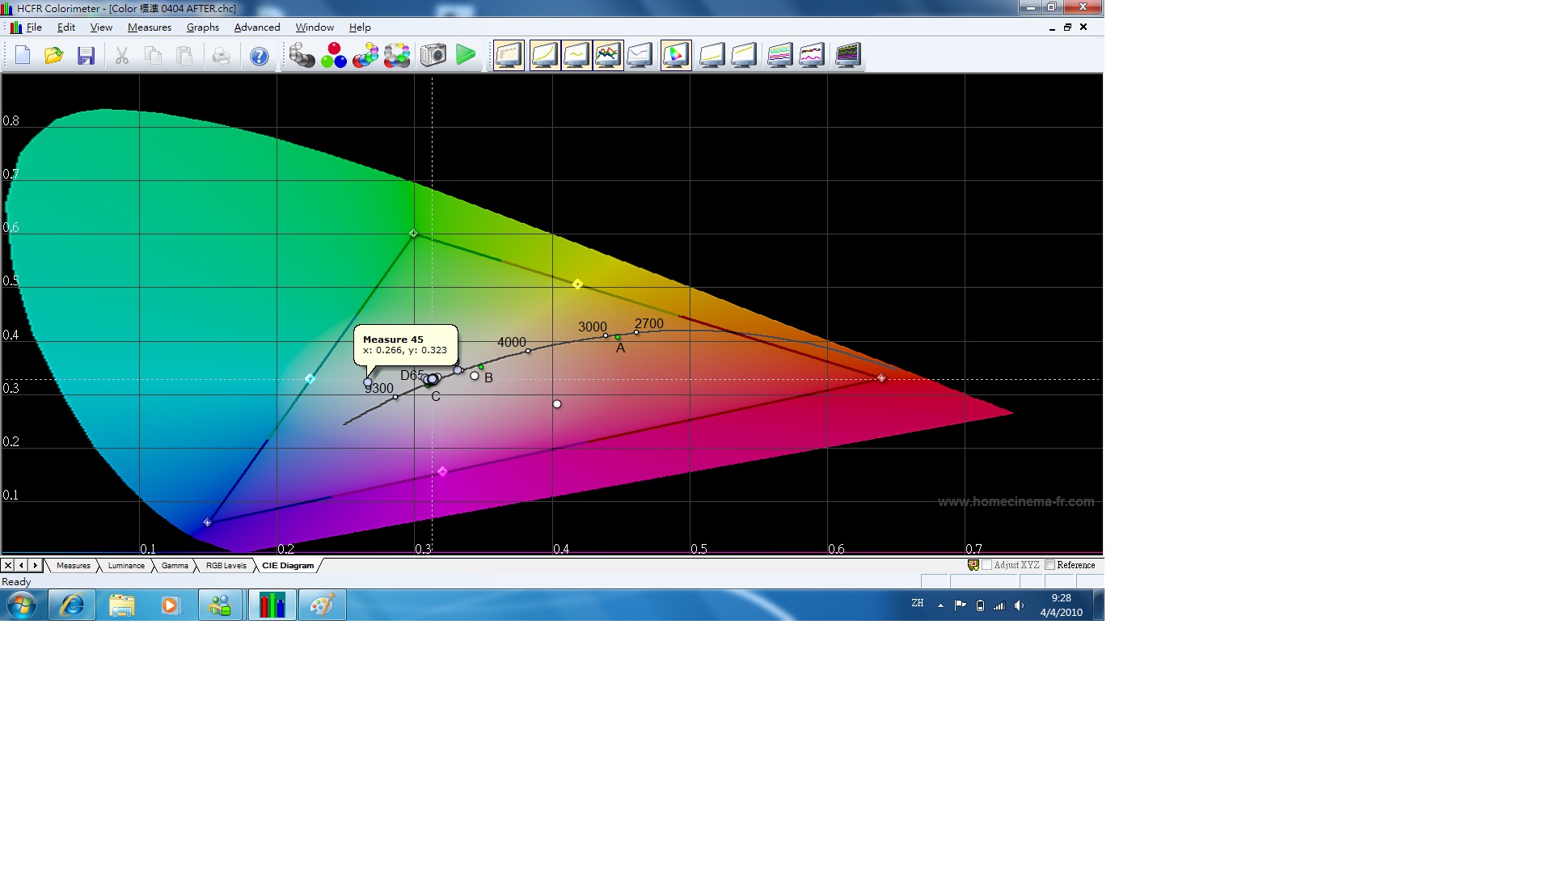The height and width of the screenshot is (873, 1554).
Task: Open the dark-screen histogram graph icon
Action: [x=847, y=56]
